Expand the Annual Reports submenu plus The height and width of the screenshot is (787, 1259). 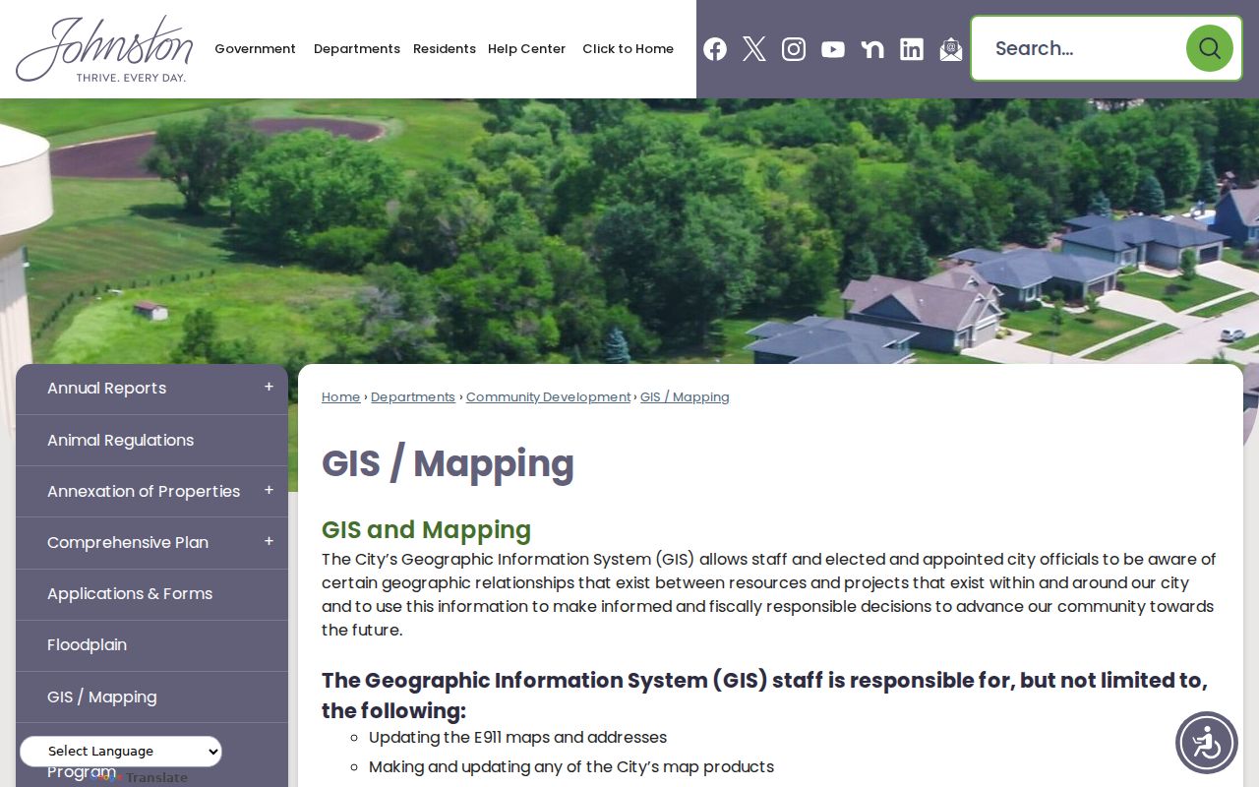click(269, 388)
